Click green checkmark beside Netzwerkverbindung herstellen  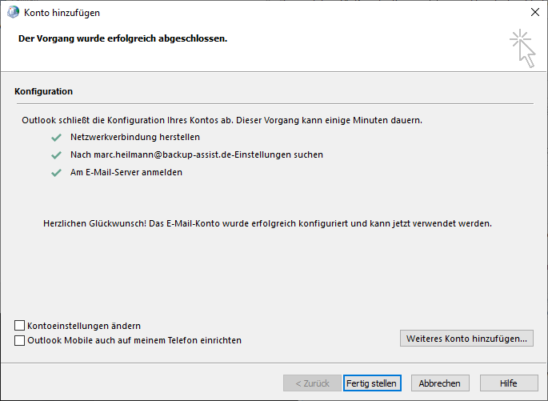56,137
